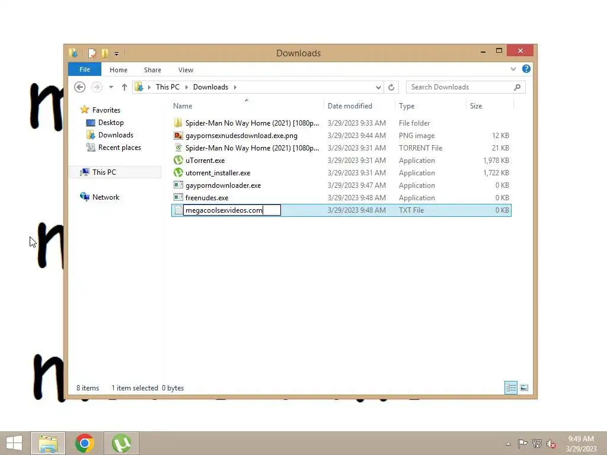Click the Forward navigation arrow
Image resolution: width=607 pixels, height=455 pixels.
coord(97,87)
